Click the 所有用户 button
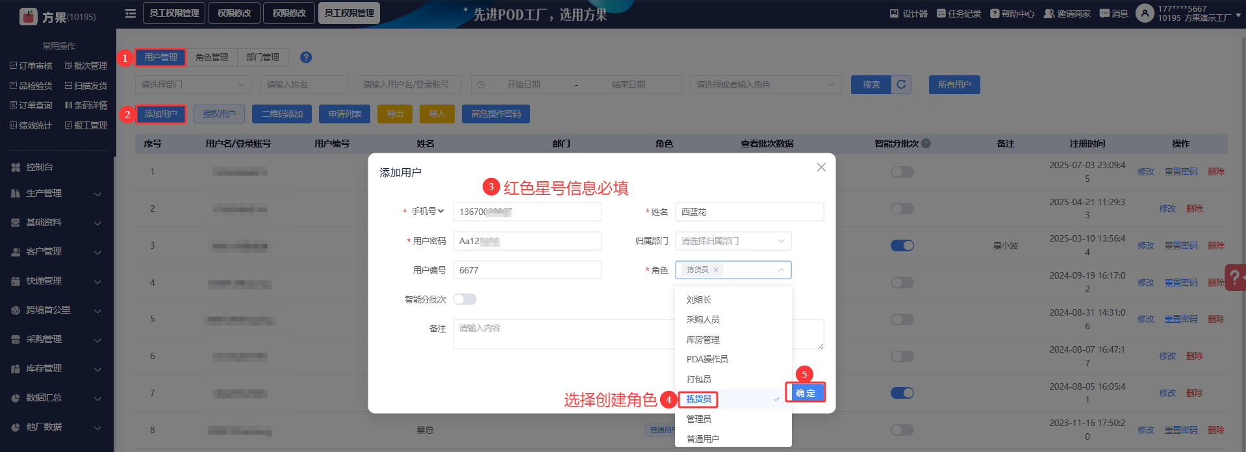Screen dimensions: 1246x452 [954, 84]
